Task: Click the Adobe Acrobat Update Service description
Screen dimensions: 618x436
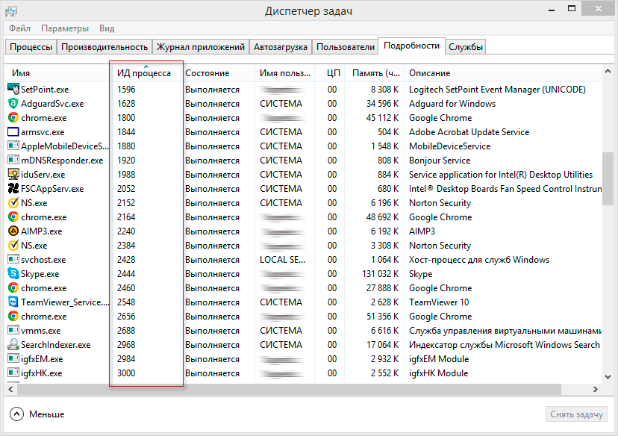Action: click(469, 131)
